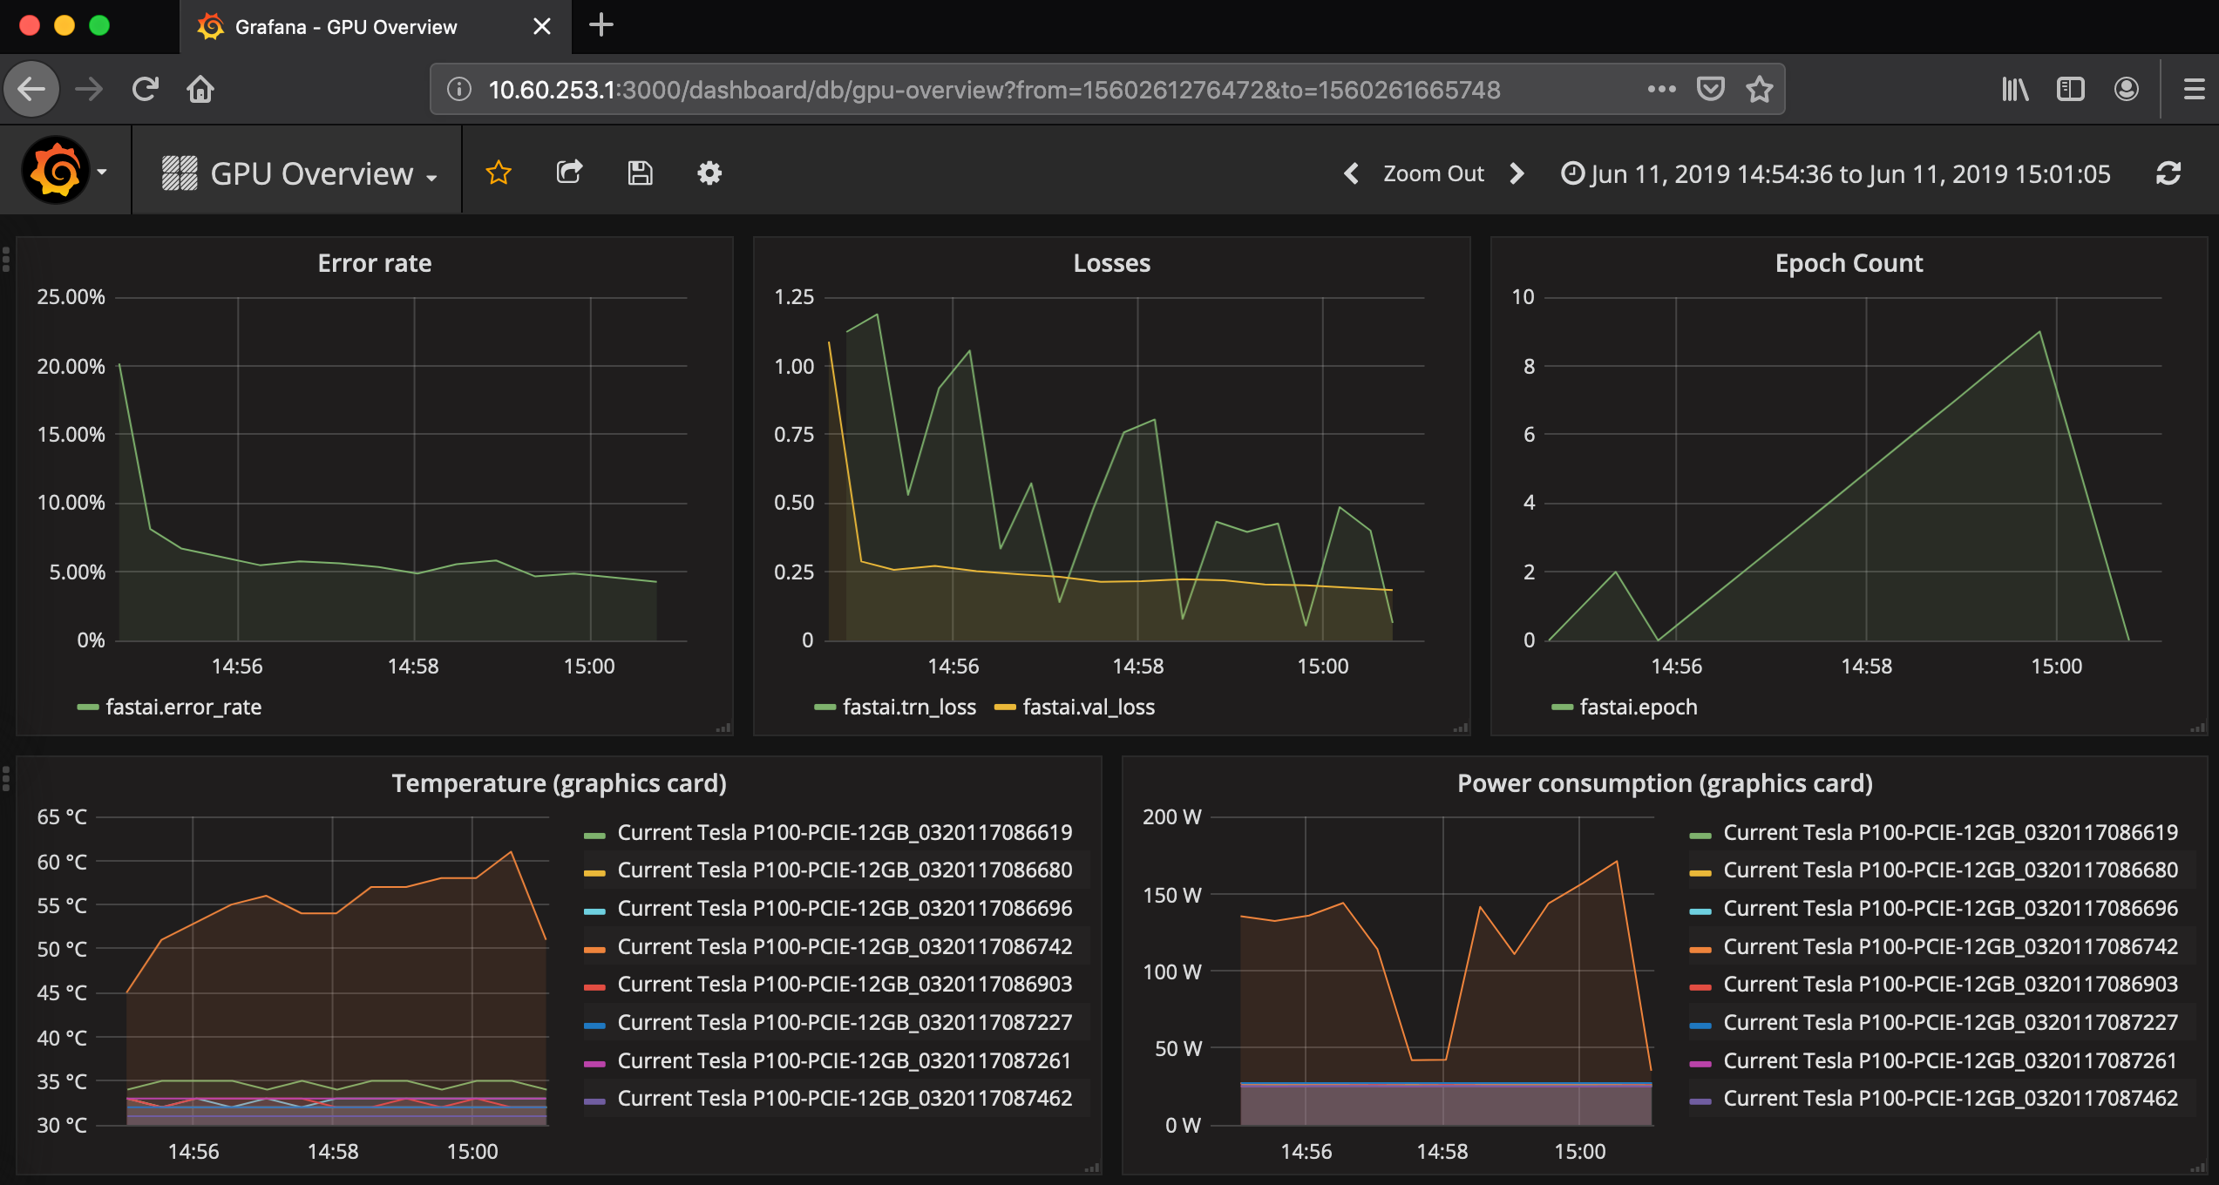Click the browser back arrow
The height and width of the screenshot is (1185, 2219).
(x=32, y=89)
